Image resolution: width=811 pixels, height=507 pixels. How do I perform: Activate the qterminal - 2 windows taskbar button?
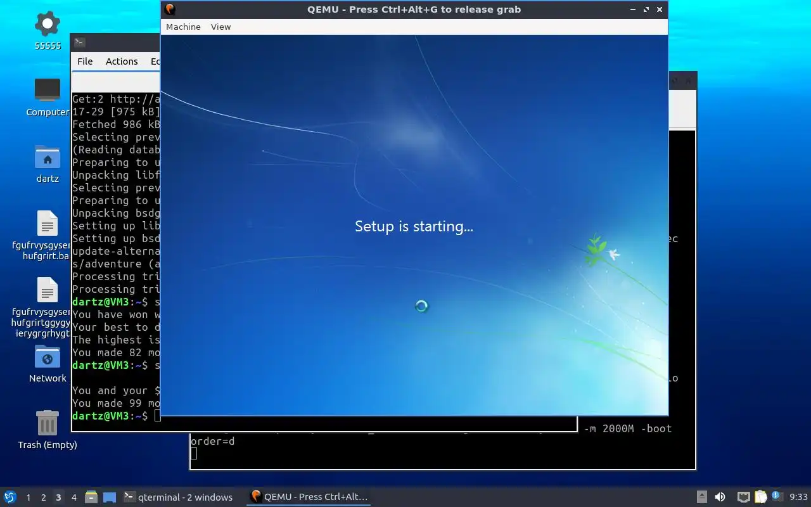point(179,497)
